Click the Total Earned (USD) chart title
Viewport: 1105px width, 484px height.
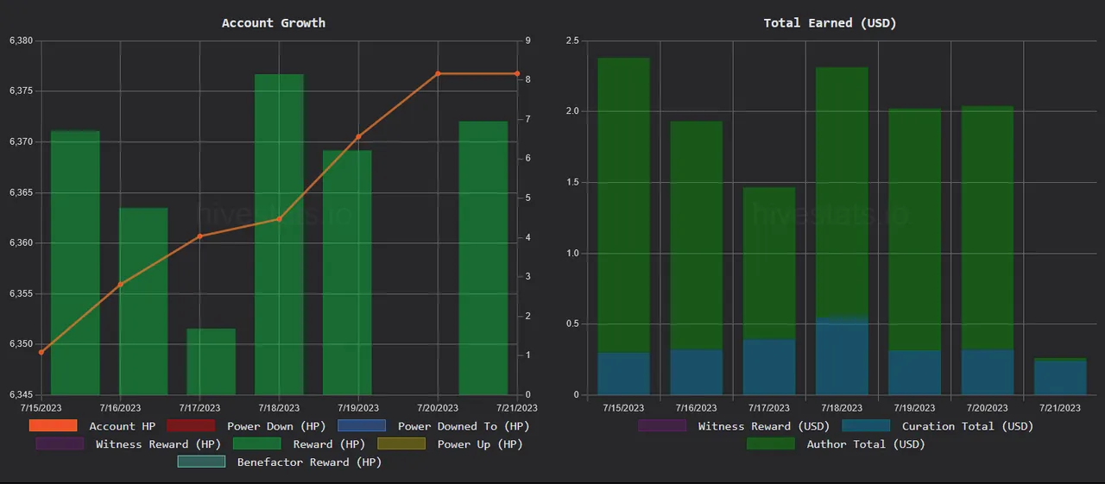[x=830, y=23]
